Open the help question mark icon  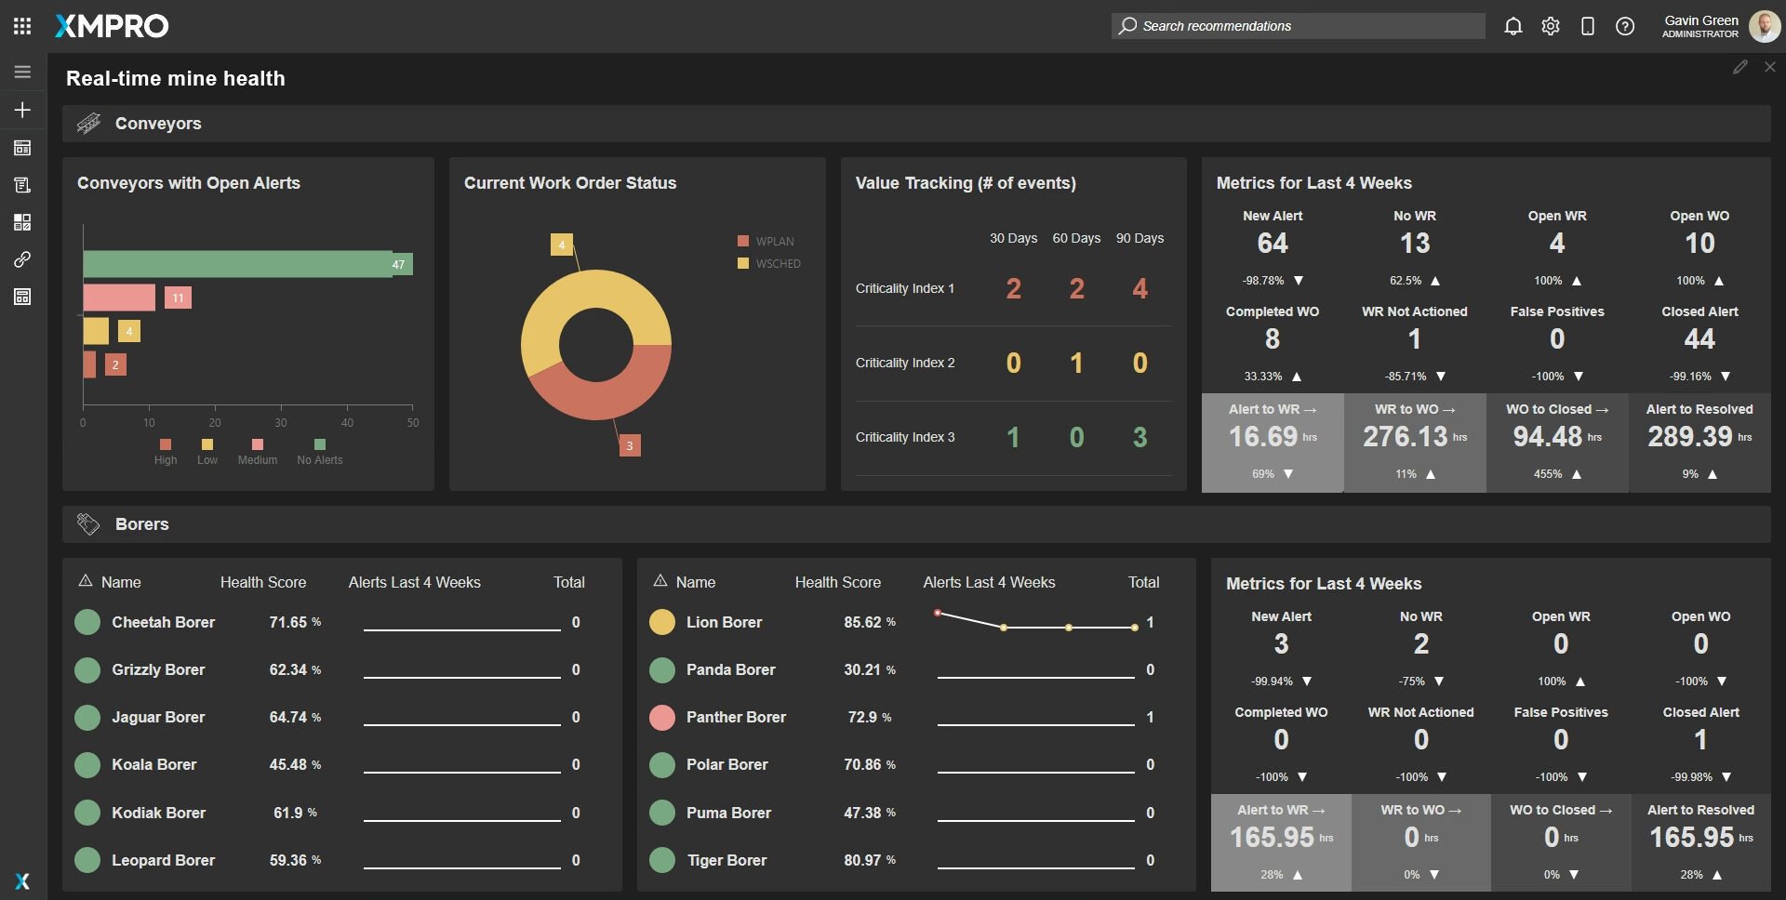(1625, 26)
